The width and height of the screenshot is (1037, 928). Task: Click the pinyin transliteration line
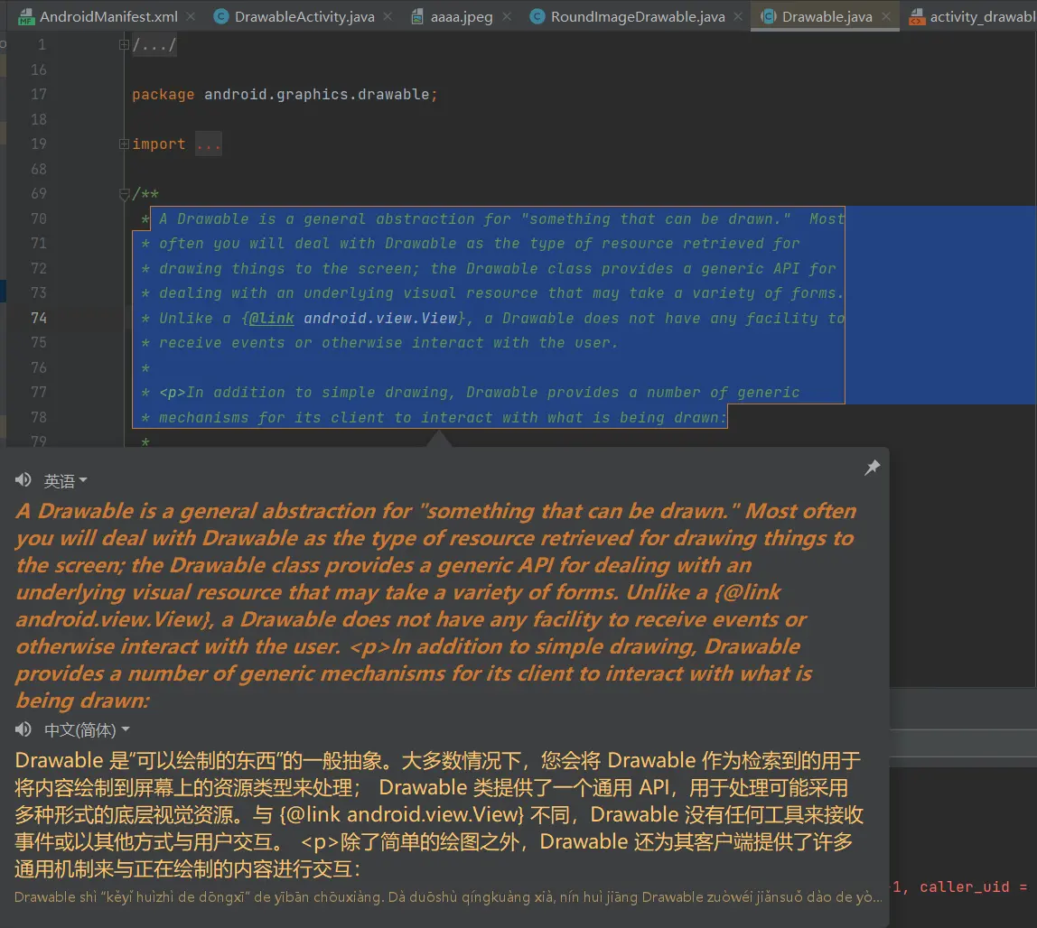[x=447, y=896]
